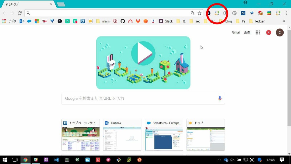Open Task View on the taskbar
This screenshot has height=164, width=291.
pos(15,160)
